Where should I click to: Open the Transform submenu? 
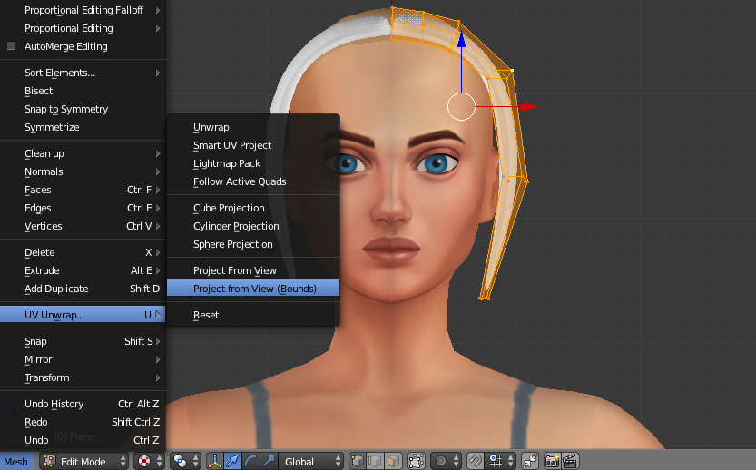83,378
